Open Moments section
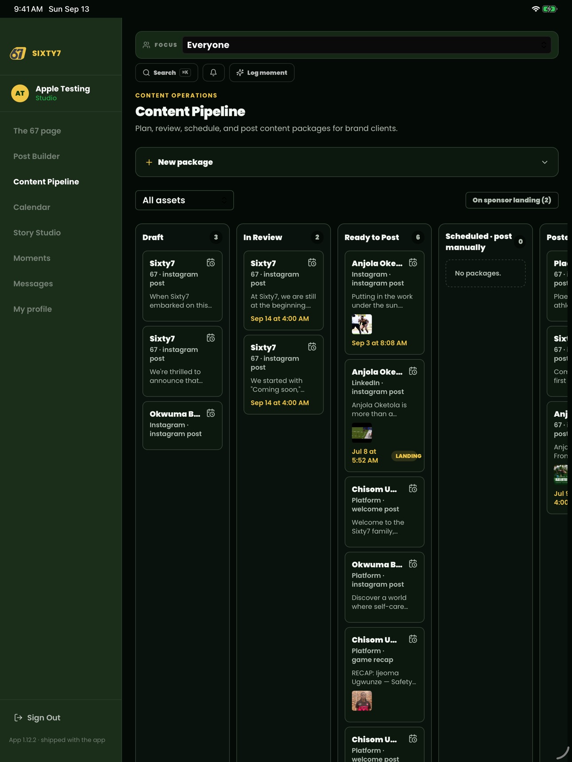The image size is (572, 762). 32,258
